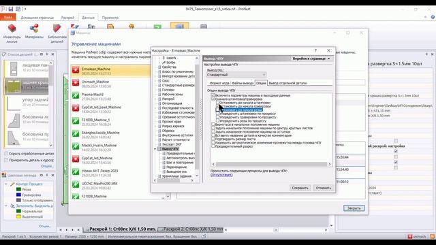Collapse the Контур: Процесс legend group
This screenshot has height=245, width=436.
[x=6, y=184]
